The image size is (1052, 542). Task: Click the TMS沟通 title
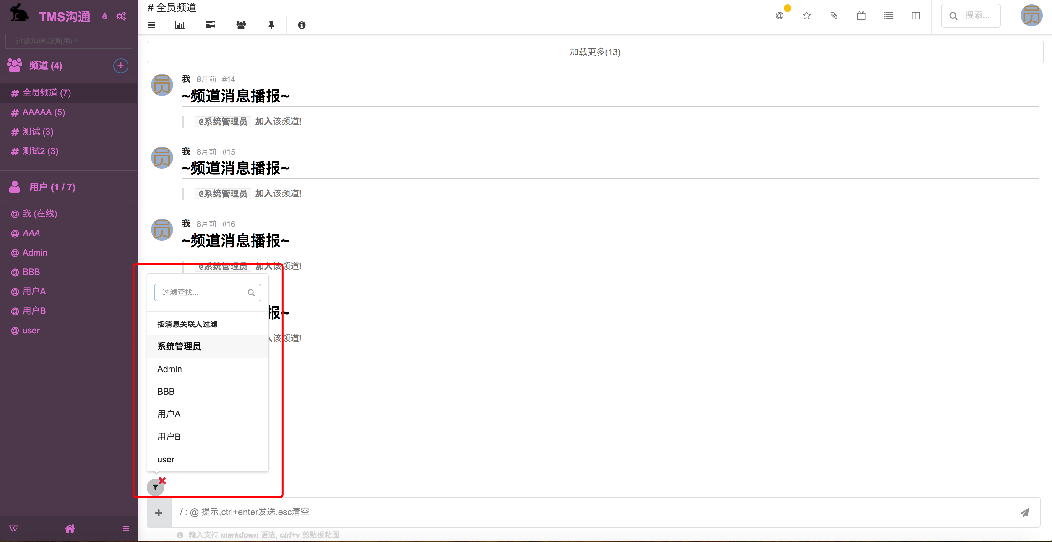65,17
